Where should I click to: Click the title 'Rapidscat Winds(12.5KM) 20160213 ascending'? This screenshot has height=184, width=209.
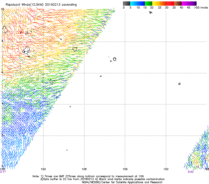coord(41,5)
